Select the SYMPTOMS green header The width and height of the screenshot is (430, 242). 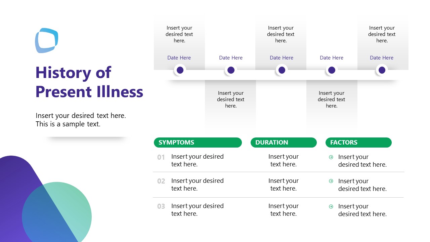coord(198,143)
